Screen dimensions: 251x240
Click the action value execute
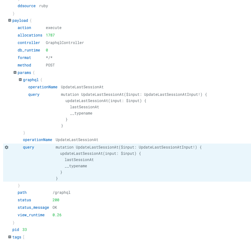54,28
